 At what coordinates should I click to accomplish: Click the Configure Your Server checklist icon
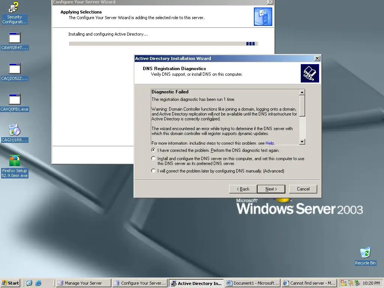[263, 16]
